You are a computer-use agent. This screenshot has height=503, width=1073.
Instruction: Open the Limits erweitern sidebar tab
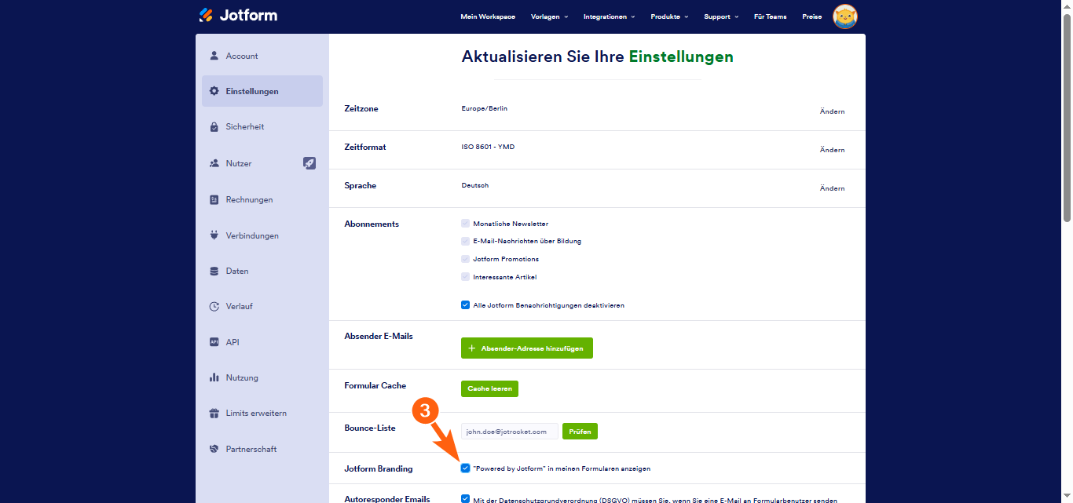click(x=262, y=413)
